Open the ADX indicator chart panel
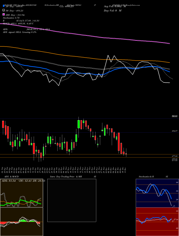This screenshot has height=236, width=179. click(21, 193)
